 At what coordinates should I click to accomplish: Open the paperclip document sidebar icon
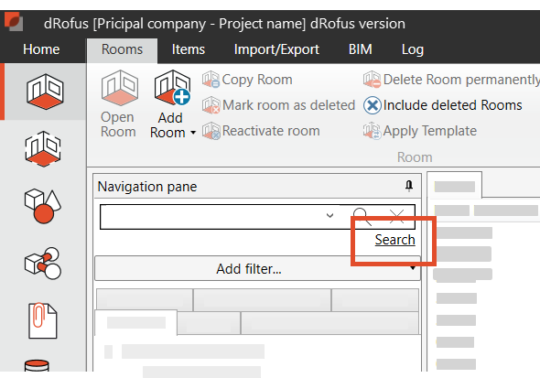click(x=42, y=320)
